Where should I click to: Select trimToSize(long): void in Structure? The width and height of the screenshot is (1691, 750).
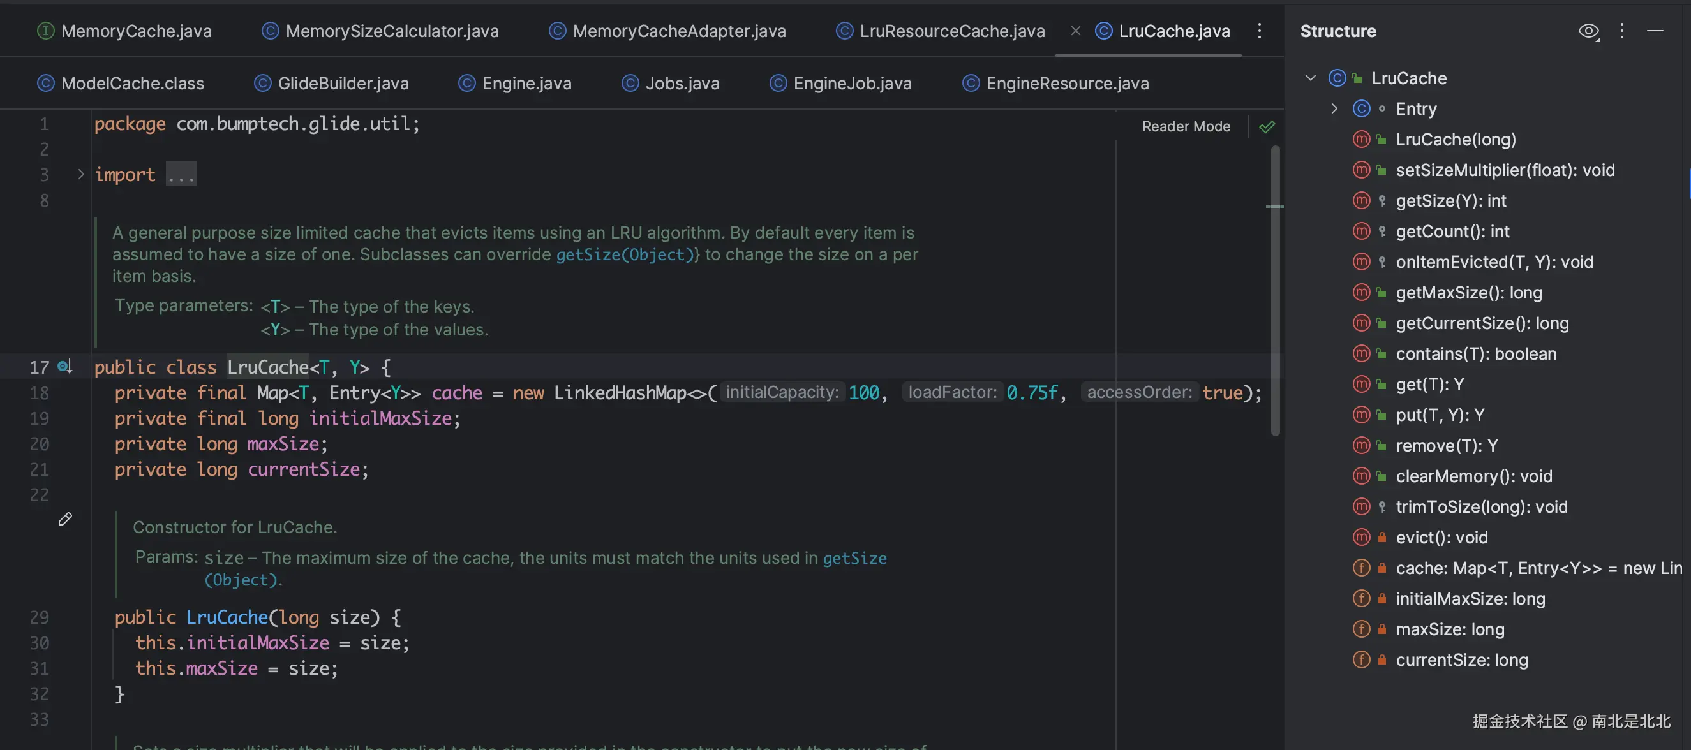1481,506
